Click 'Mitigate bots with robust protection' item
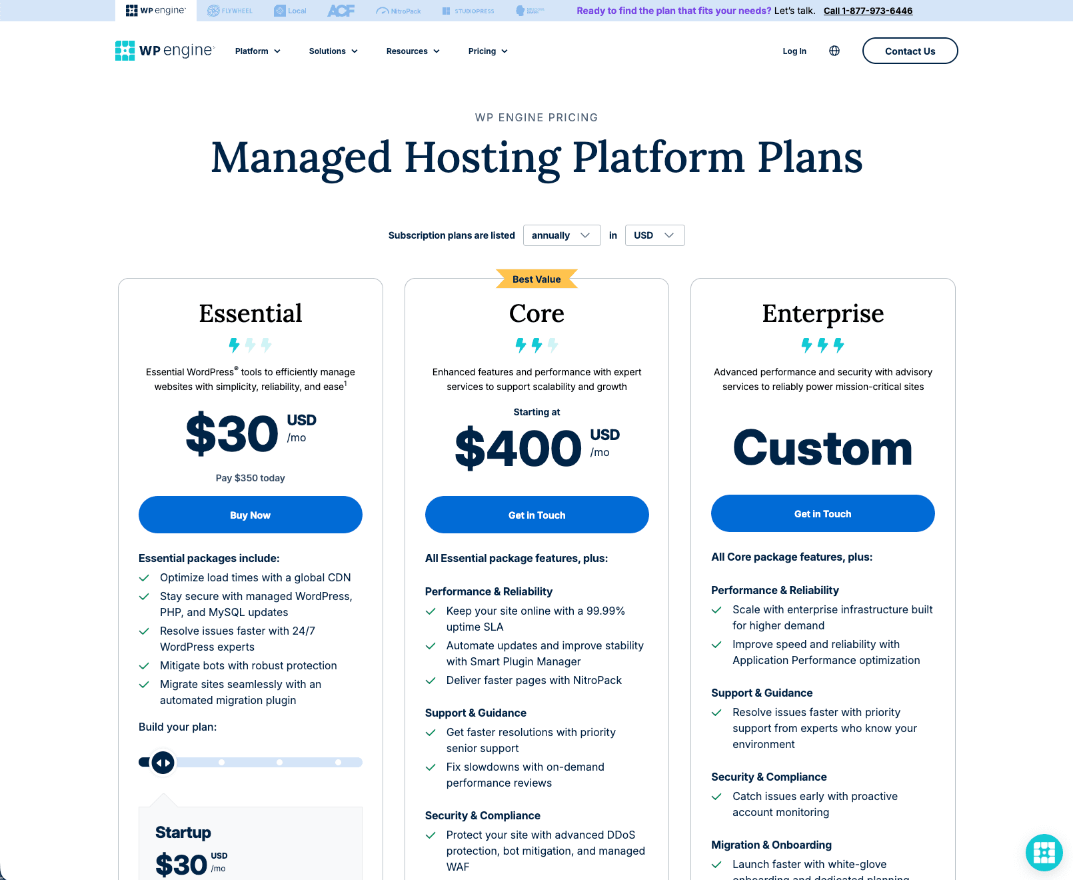The width and height of the screenshot is (1073, 880). pyautogui.click(x=249, y=665)
